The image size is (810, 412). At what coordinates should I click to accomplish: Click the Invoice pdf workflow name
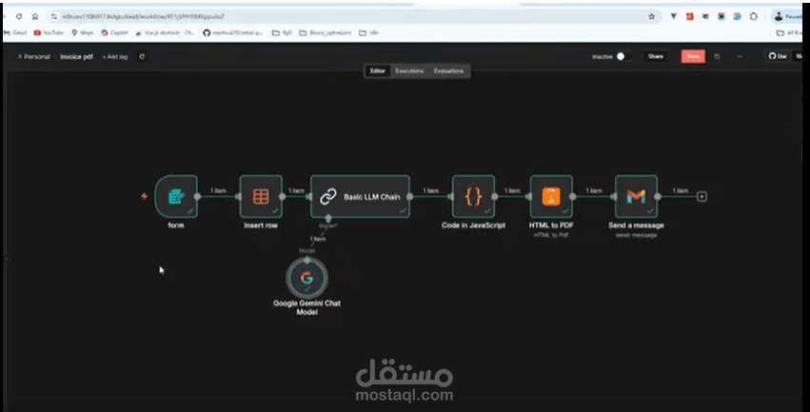(x=76, y=57)
